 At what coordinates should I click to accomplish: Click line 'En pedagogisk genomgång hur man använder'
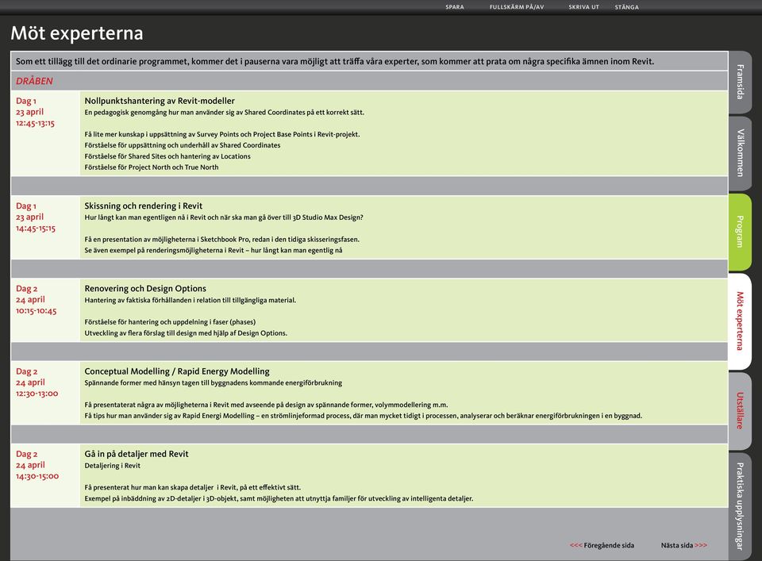(x=224, y=113)
